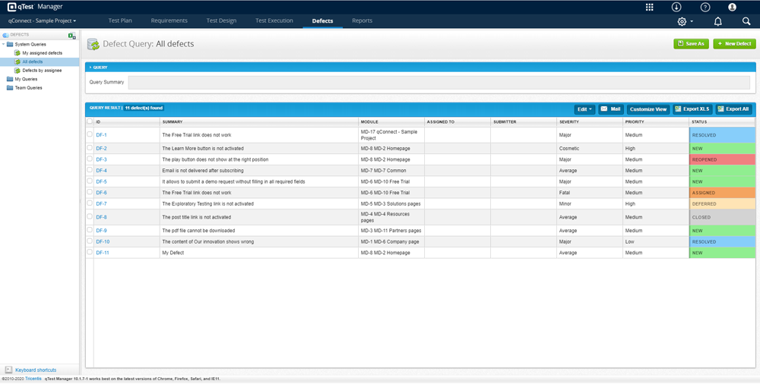
Task: Open the user profile avatar icon
Action: [732, 7]
